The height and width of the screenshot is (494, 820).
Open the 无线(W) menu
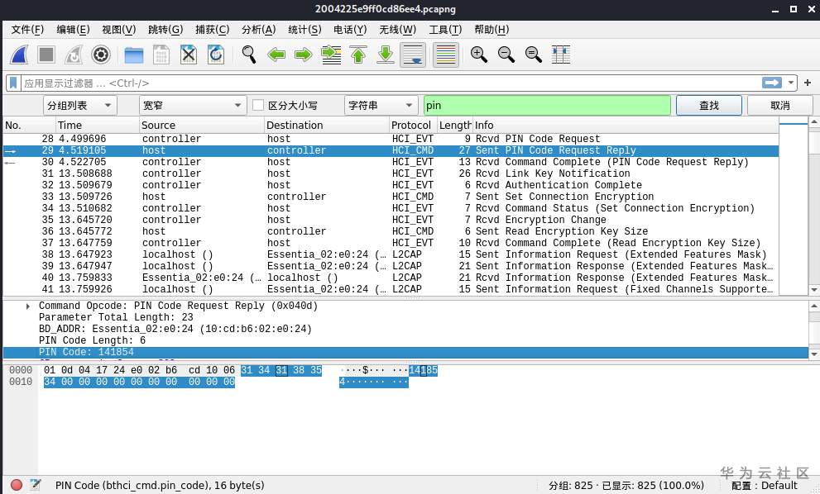[397, 30]
